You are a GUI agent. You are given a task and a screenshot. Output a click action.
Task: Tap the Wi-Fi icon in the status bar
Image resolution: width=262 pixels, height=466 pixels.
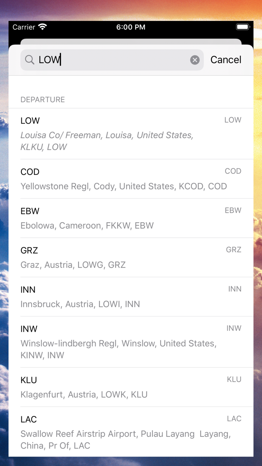(42, 27)
